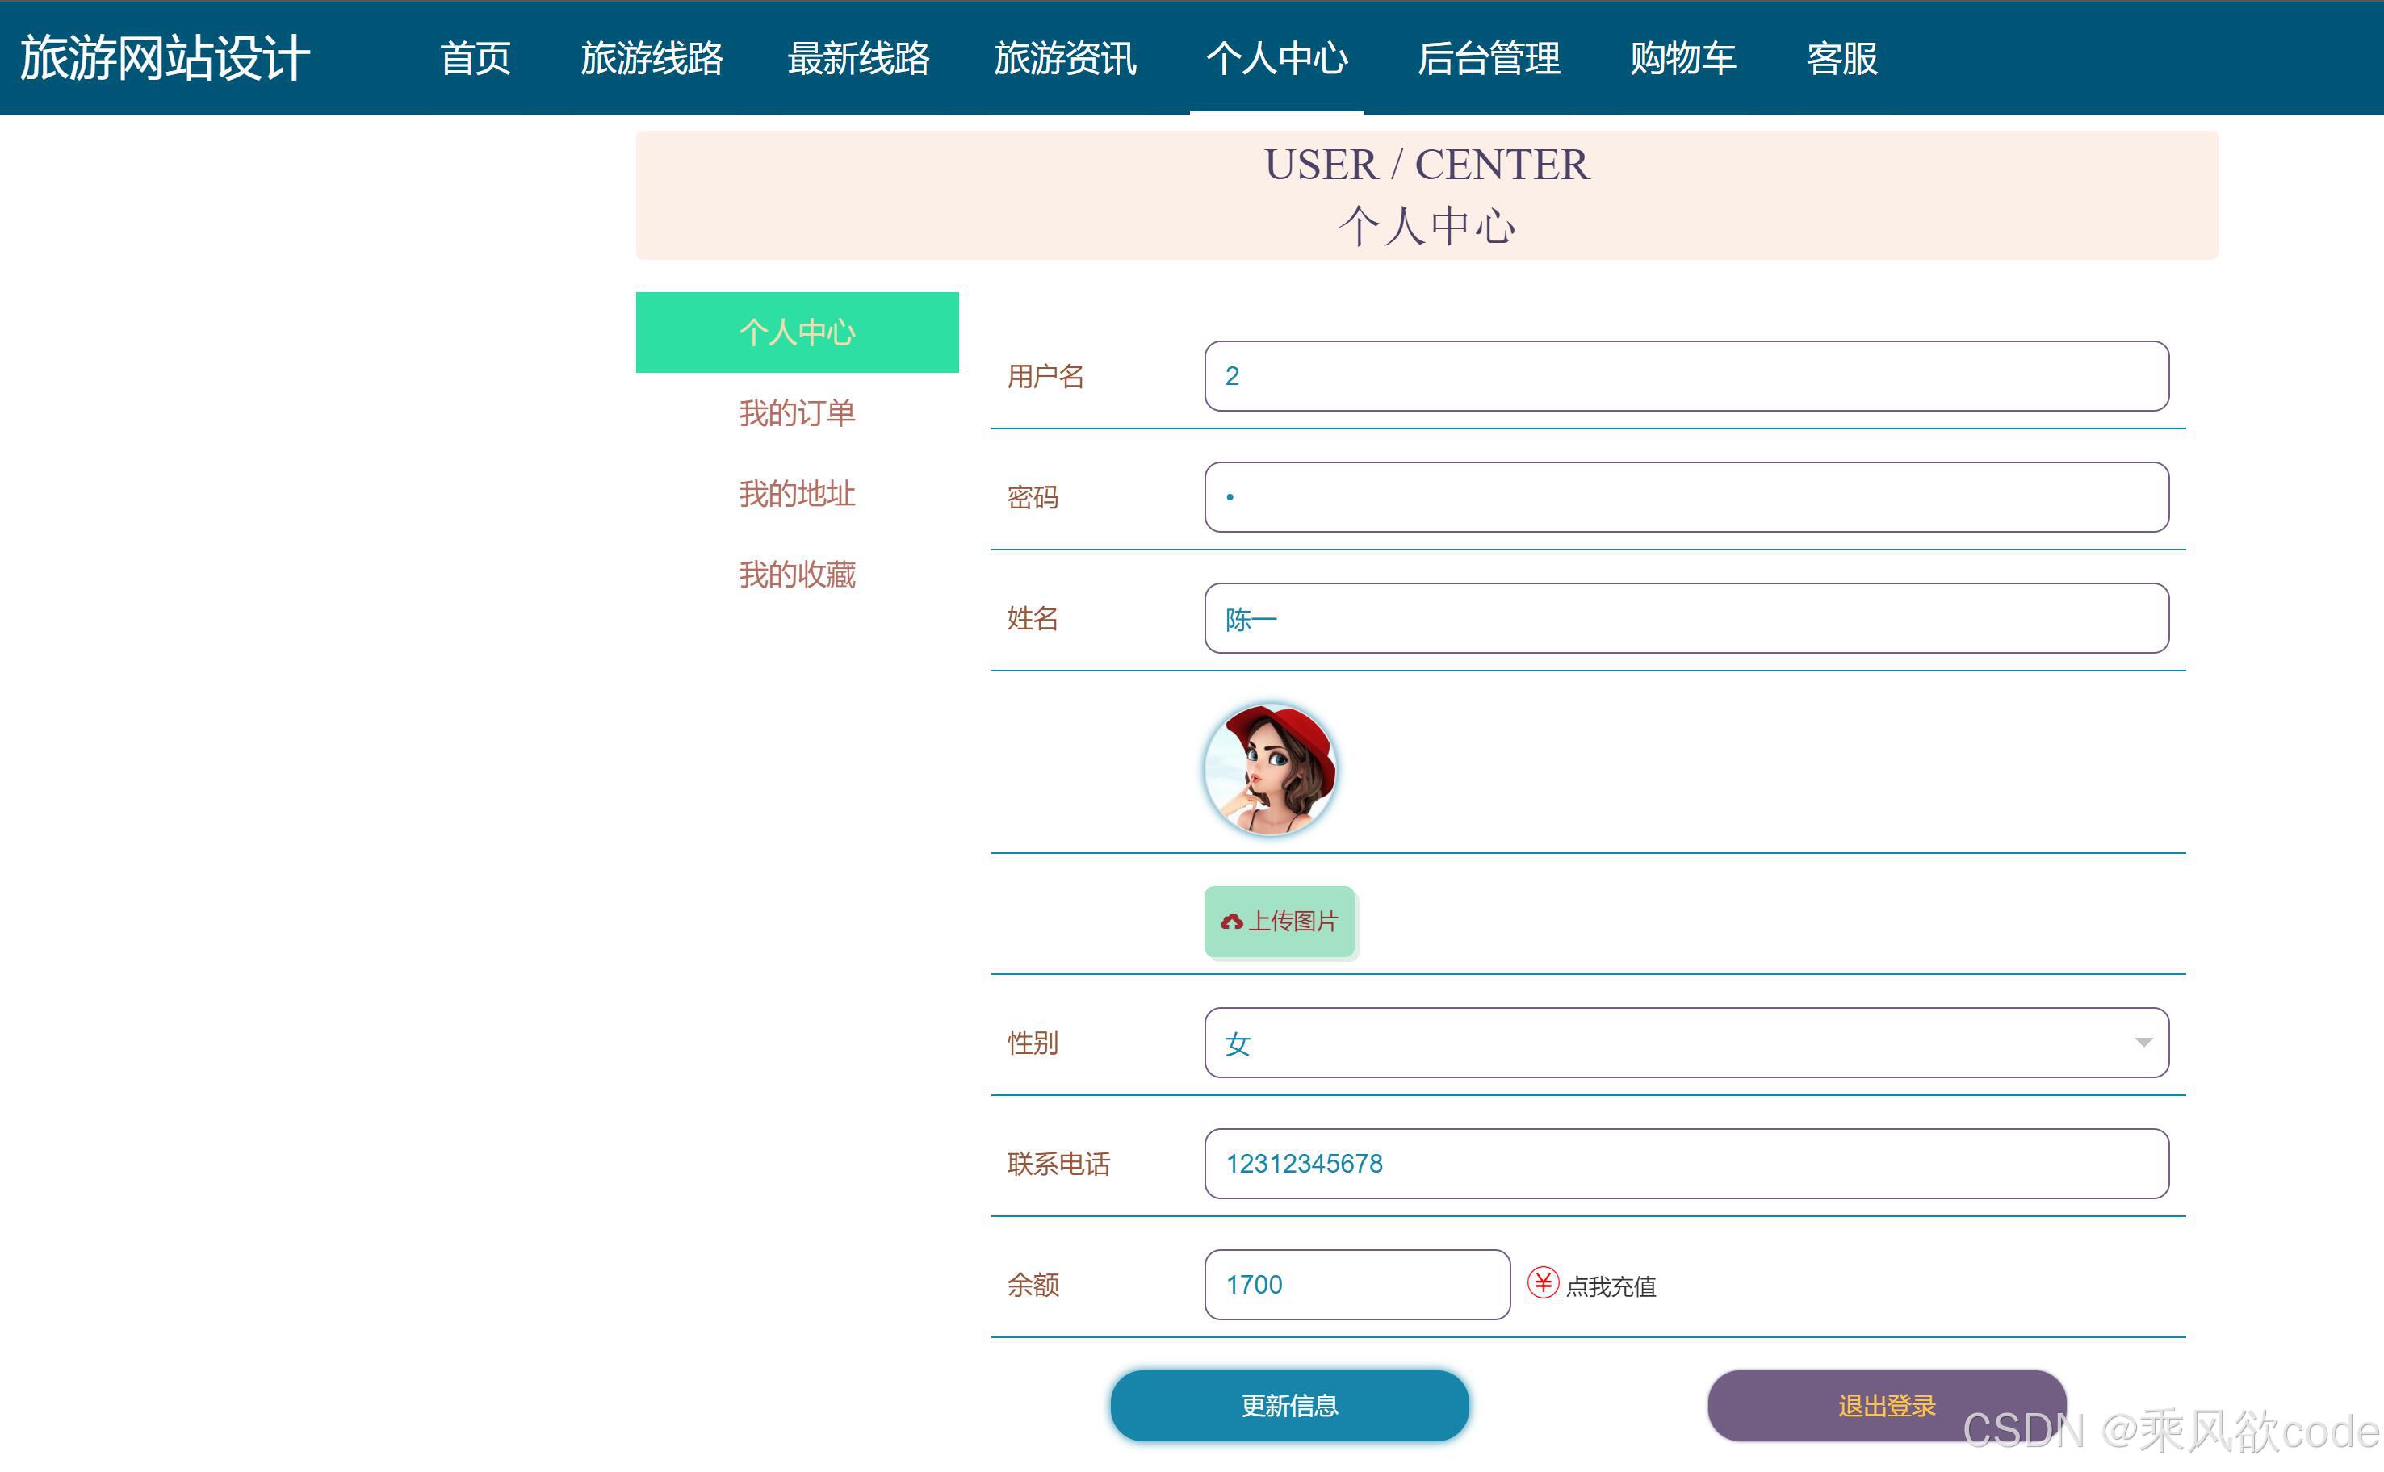Expand the gender dropdown arrow

[2143, 1043]
